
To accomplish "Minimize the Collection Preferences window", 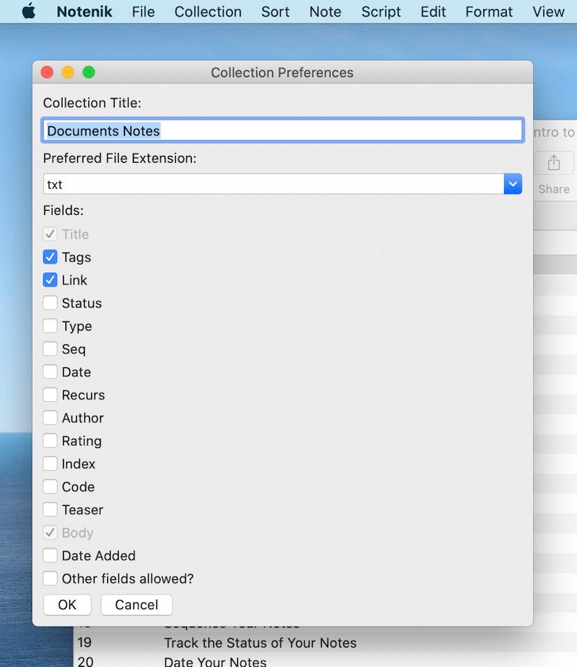I will pos(68,72).
